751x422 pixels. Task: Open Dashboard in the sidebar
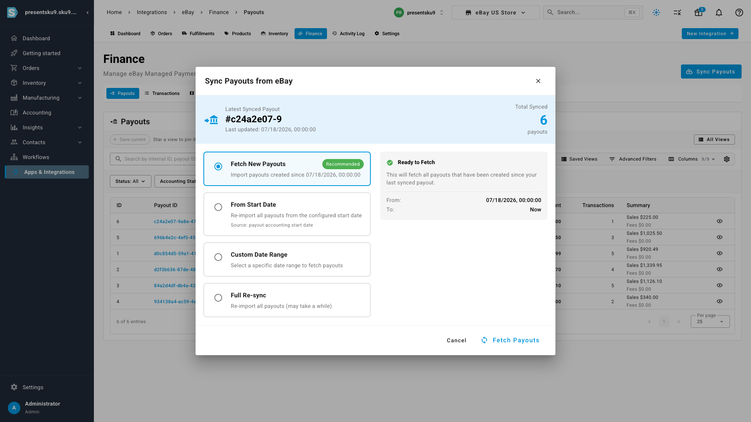[x=47, y=38]
